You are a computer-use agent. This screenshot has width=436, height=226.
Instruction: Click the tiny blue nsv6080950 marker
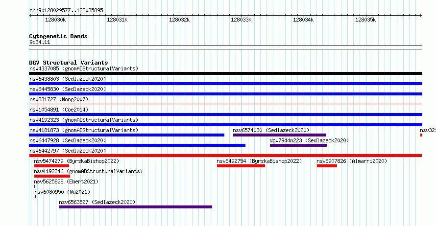click(x=35, y=197)
